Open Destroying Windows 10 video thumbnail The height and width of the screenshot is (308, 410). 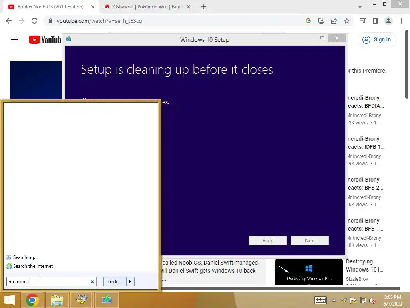(309, 272)
